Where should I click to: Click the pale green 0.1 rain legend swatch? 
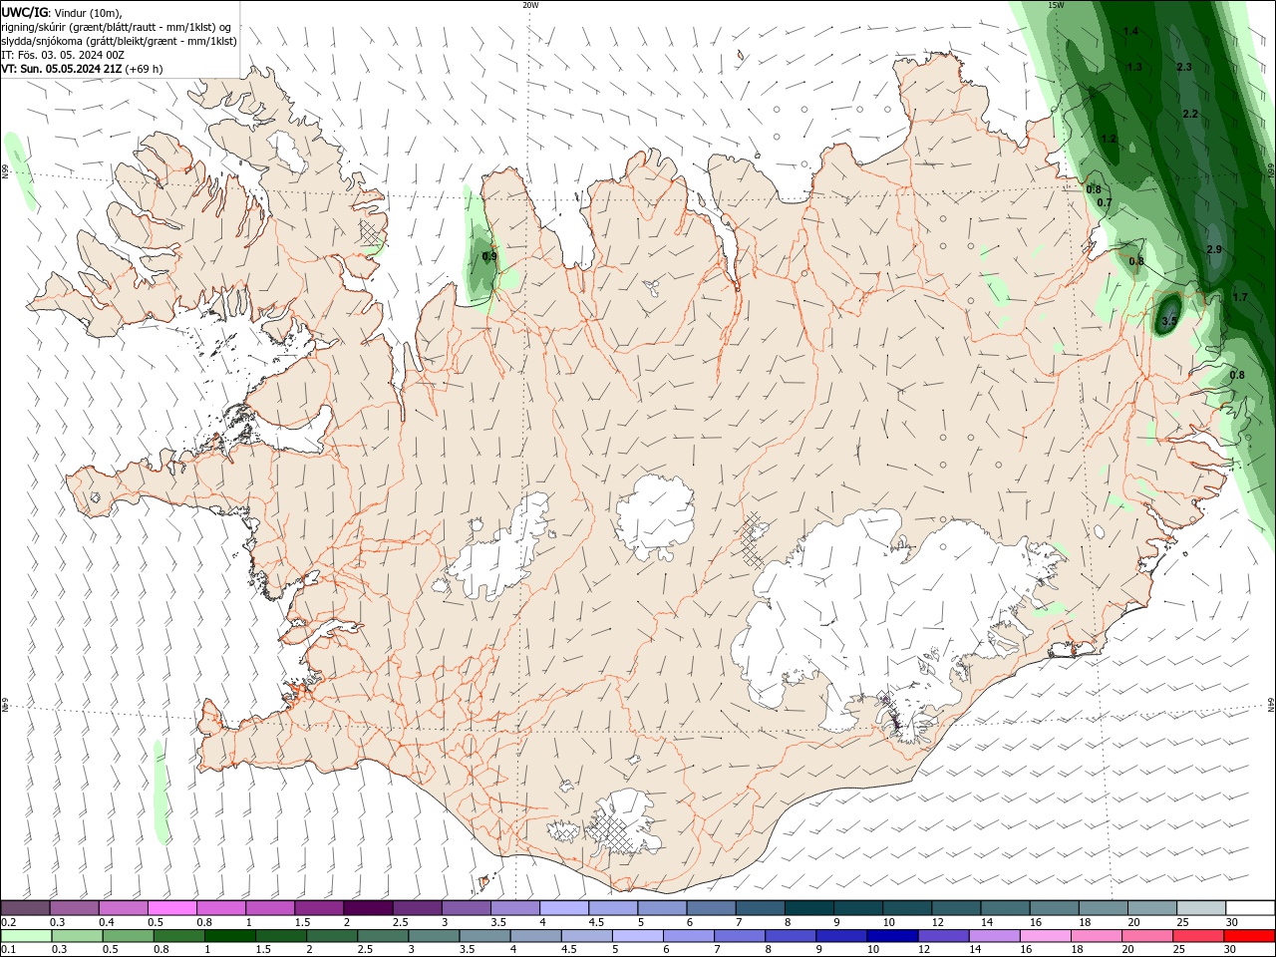click(26, 936)
